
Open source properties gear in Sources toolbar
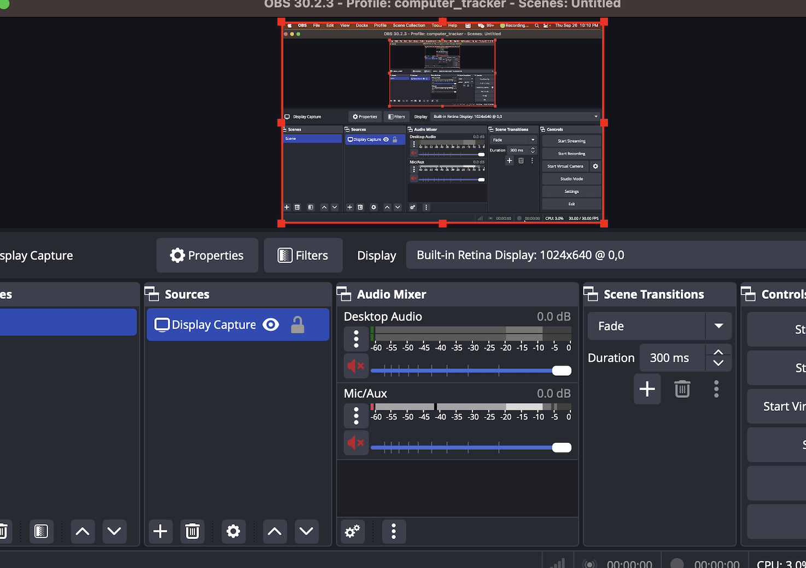click(233, 531)
